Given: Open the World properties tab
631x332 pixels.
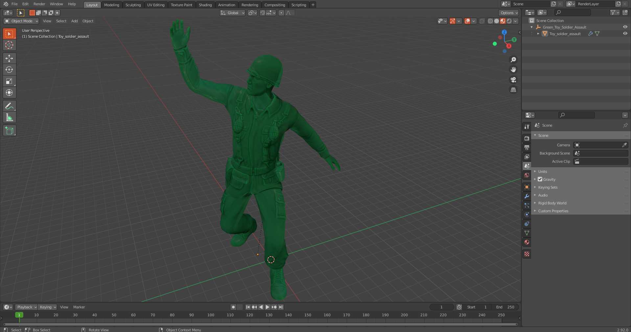Looking at the screenshot, I should 527,175.
